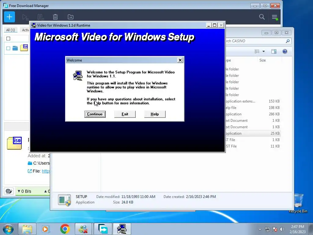Open search in Free Download Manager

pos(262,17)
